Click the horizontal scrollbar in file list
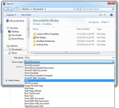Viewport: 119px width, 108px height. [66, 53]
